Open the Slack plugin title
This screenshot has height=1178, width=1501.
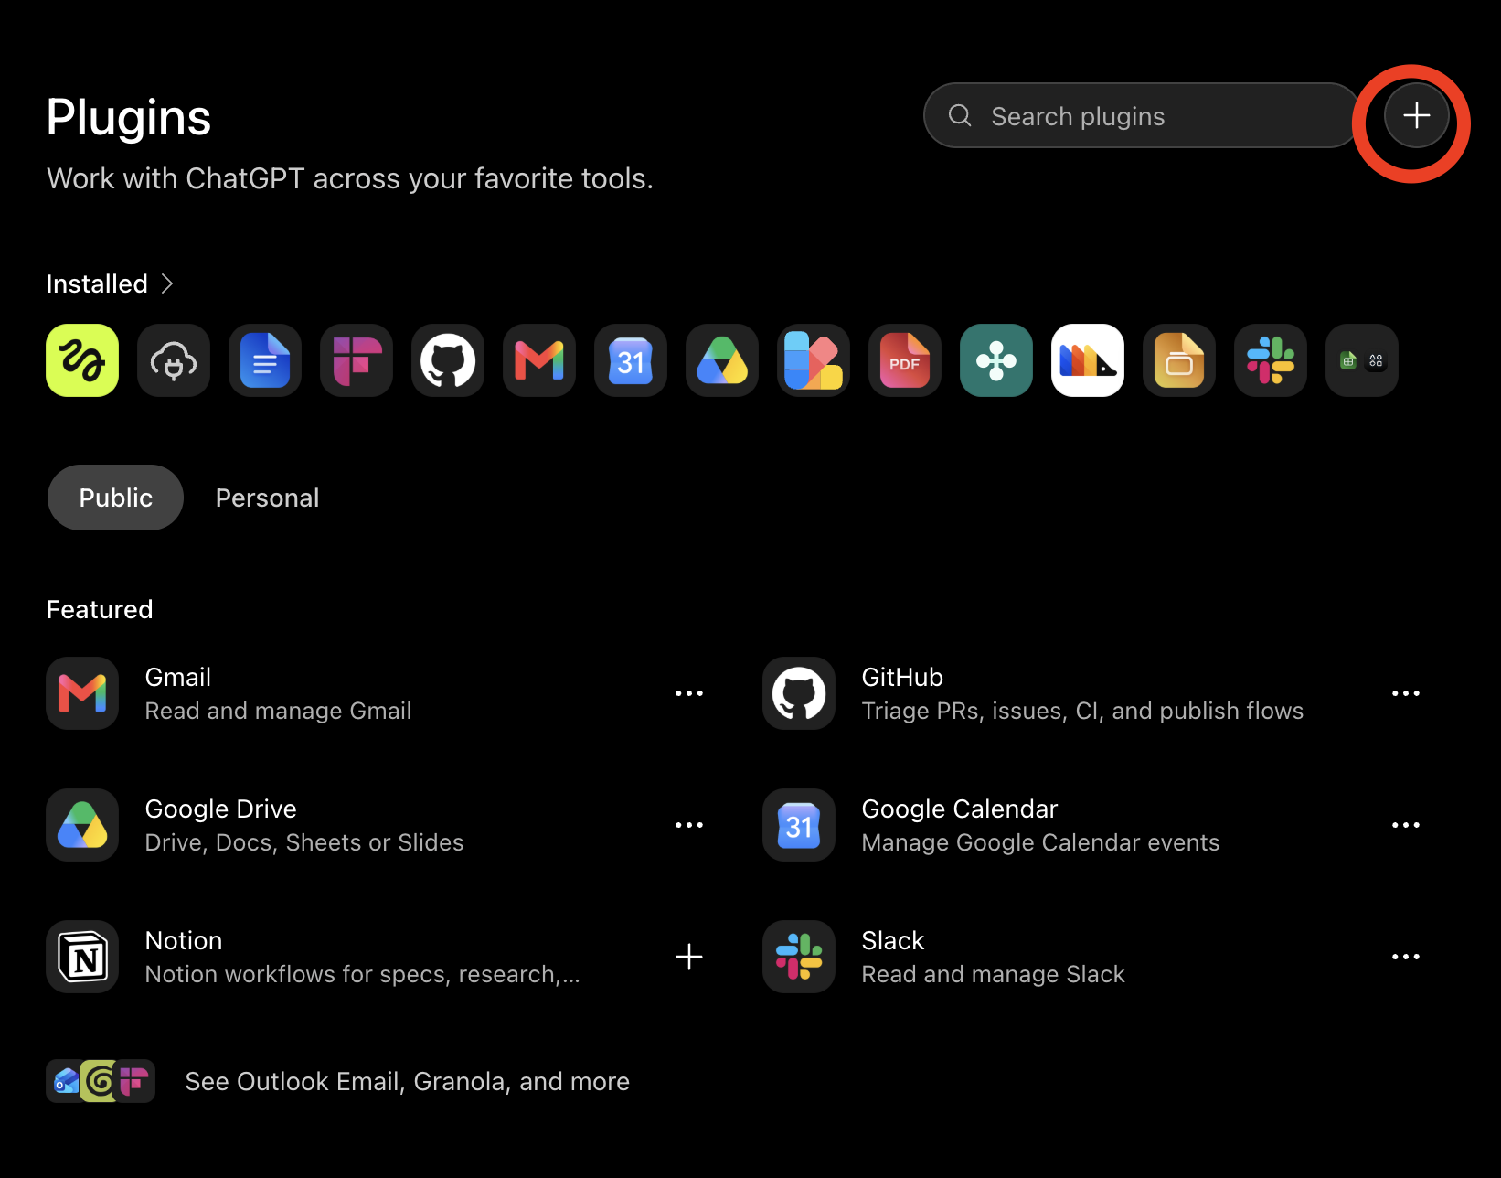click(x=892, y=940)
